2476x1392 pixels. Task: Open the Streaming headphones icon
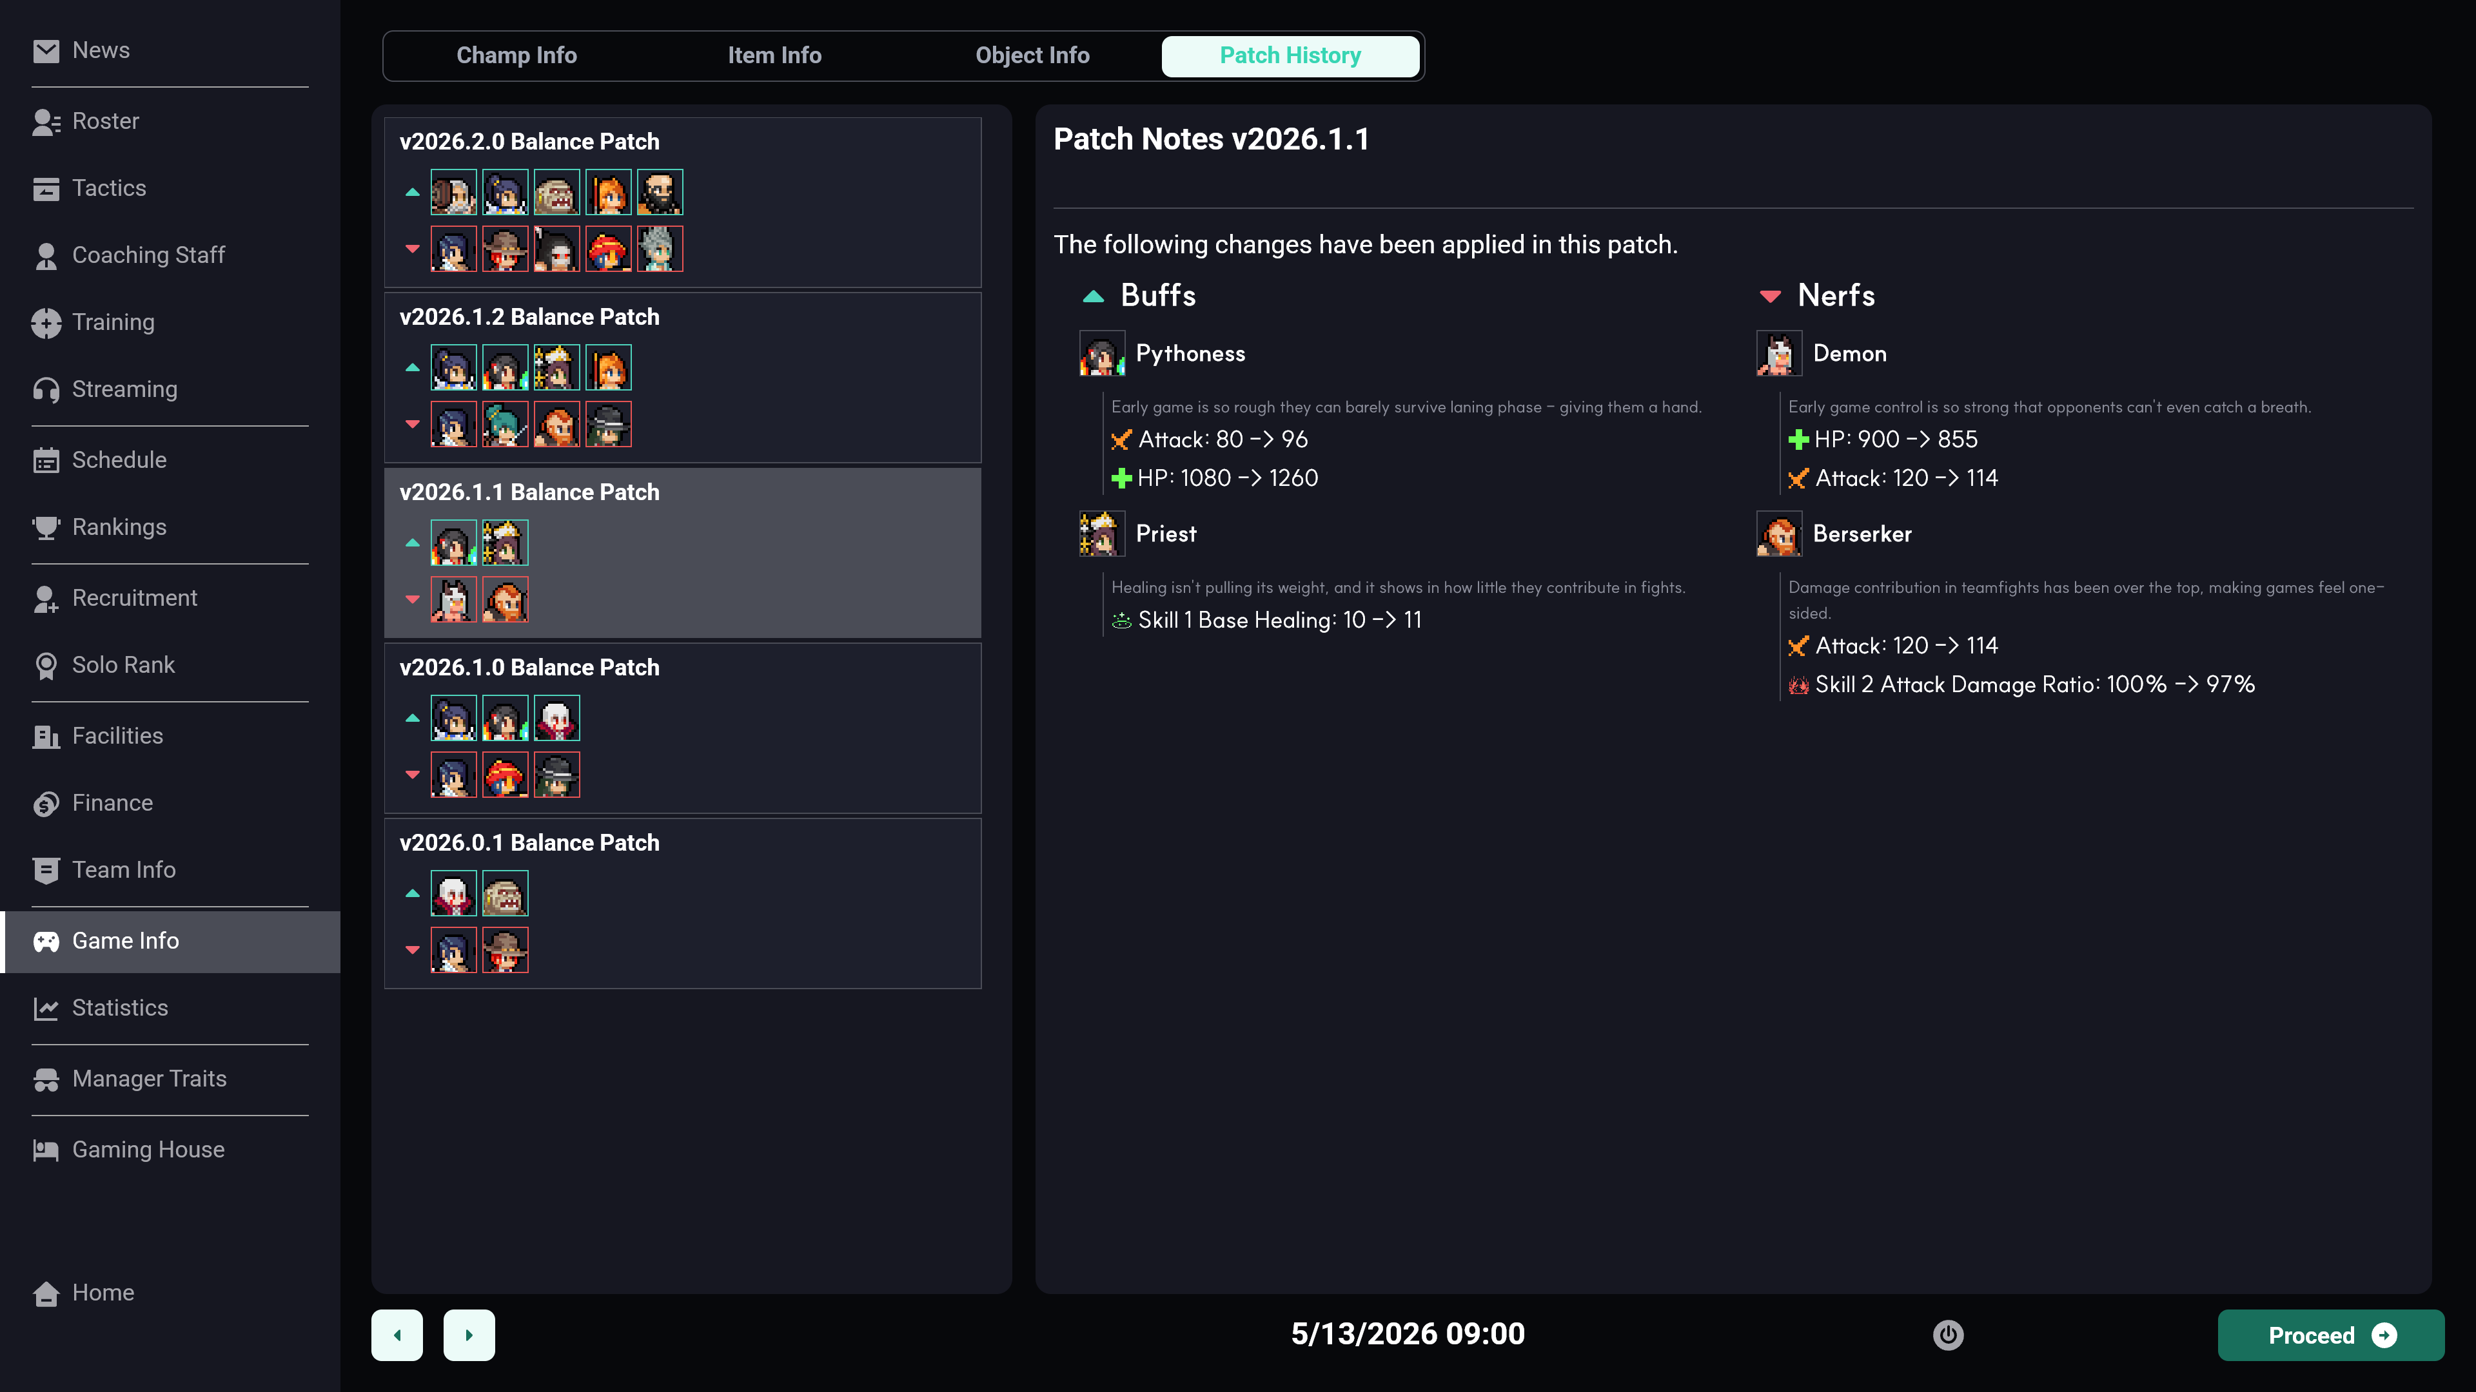point(45,390)
